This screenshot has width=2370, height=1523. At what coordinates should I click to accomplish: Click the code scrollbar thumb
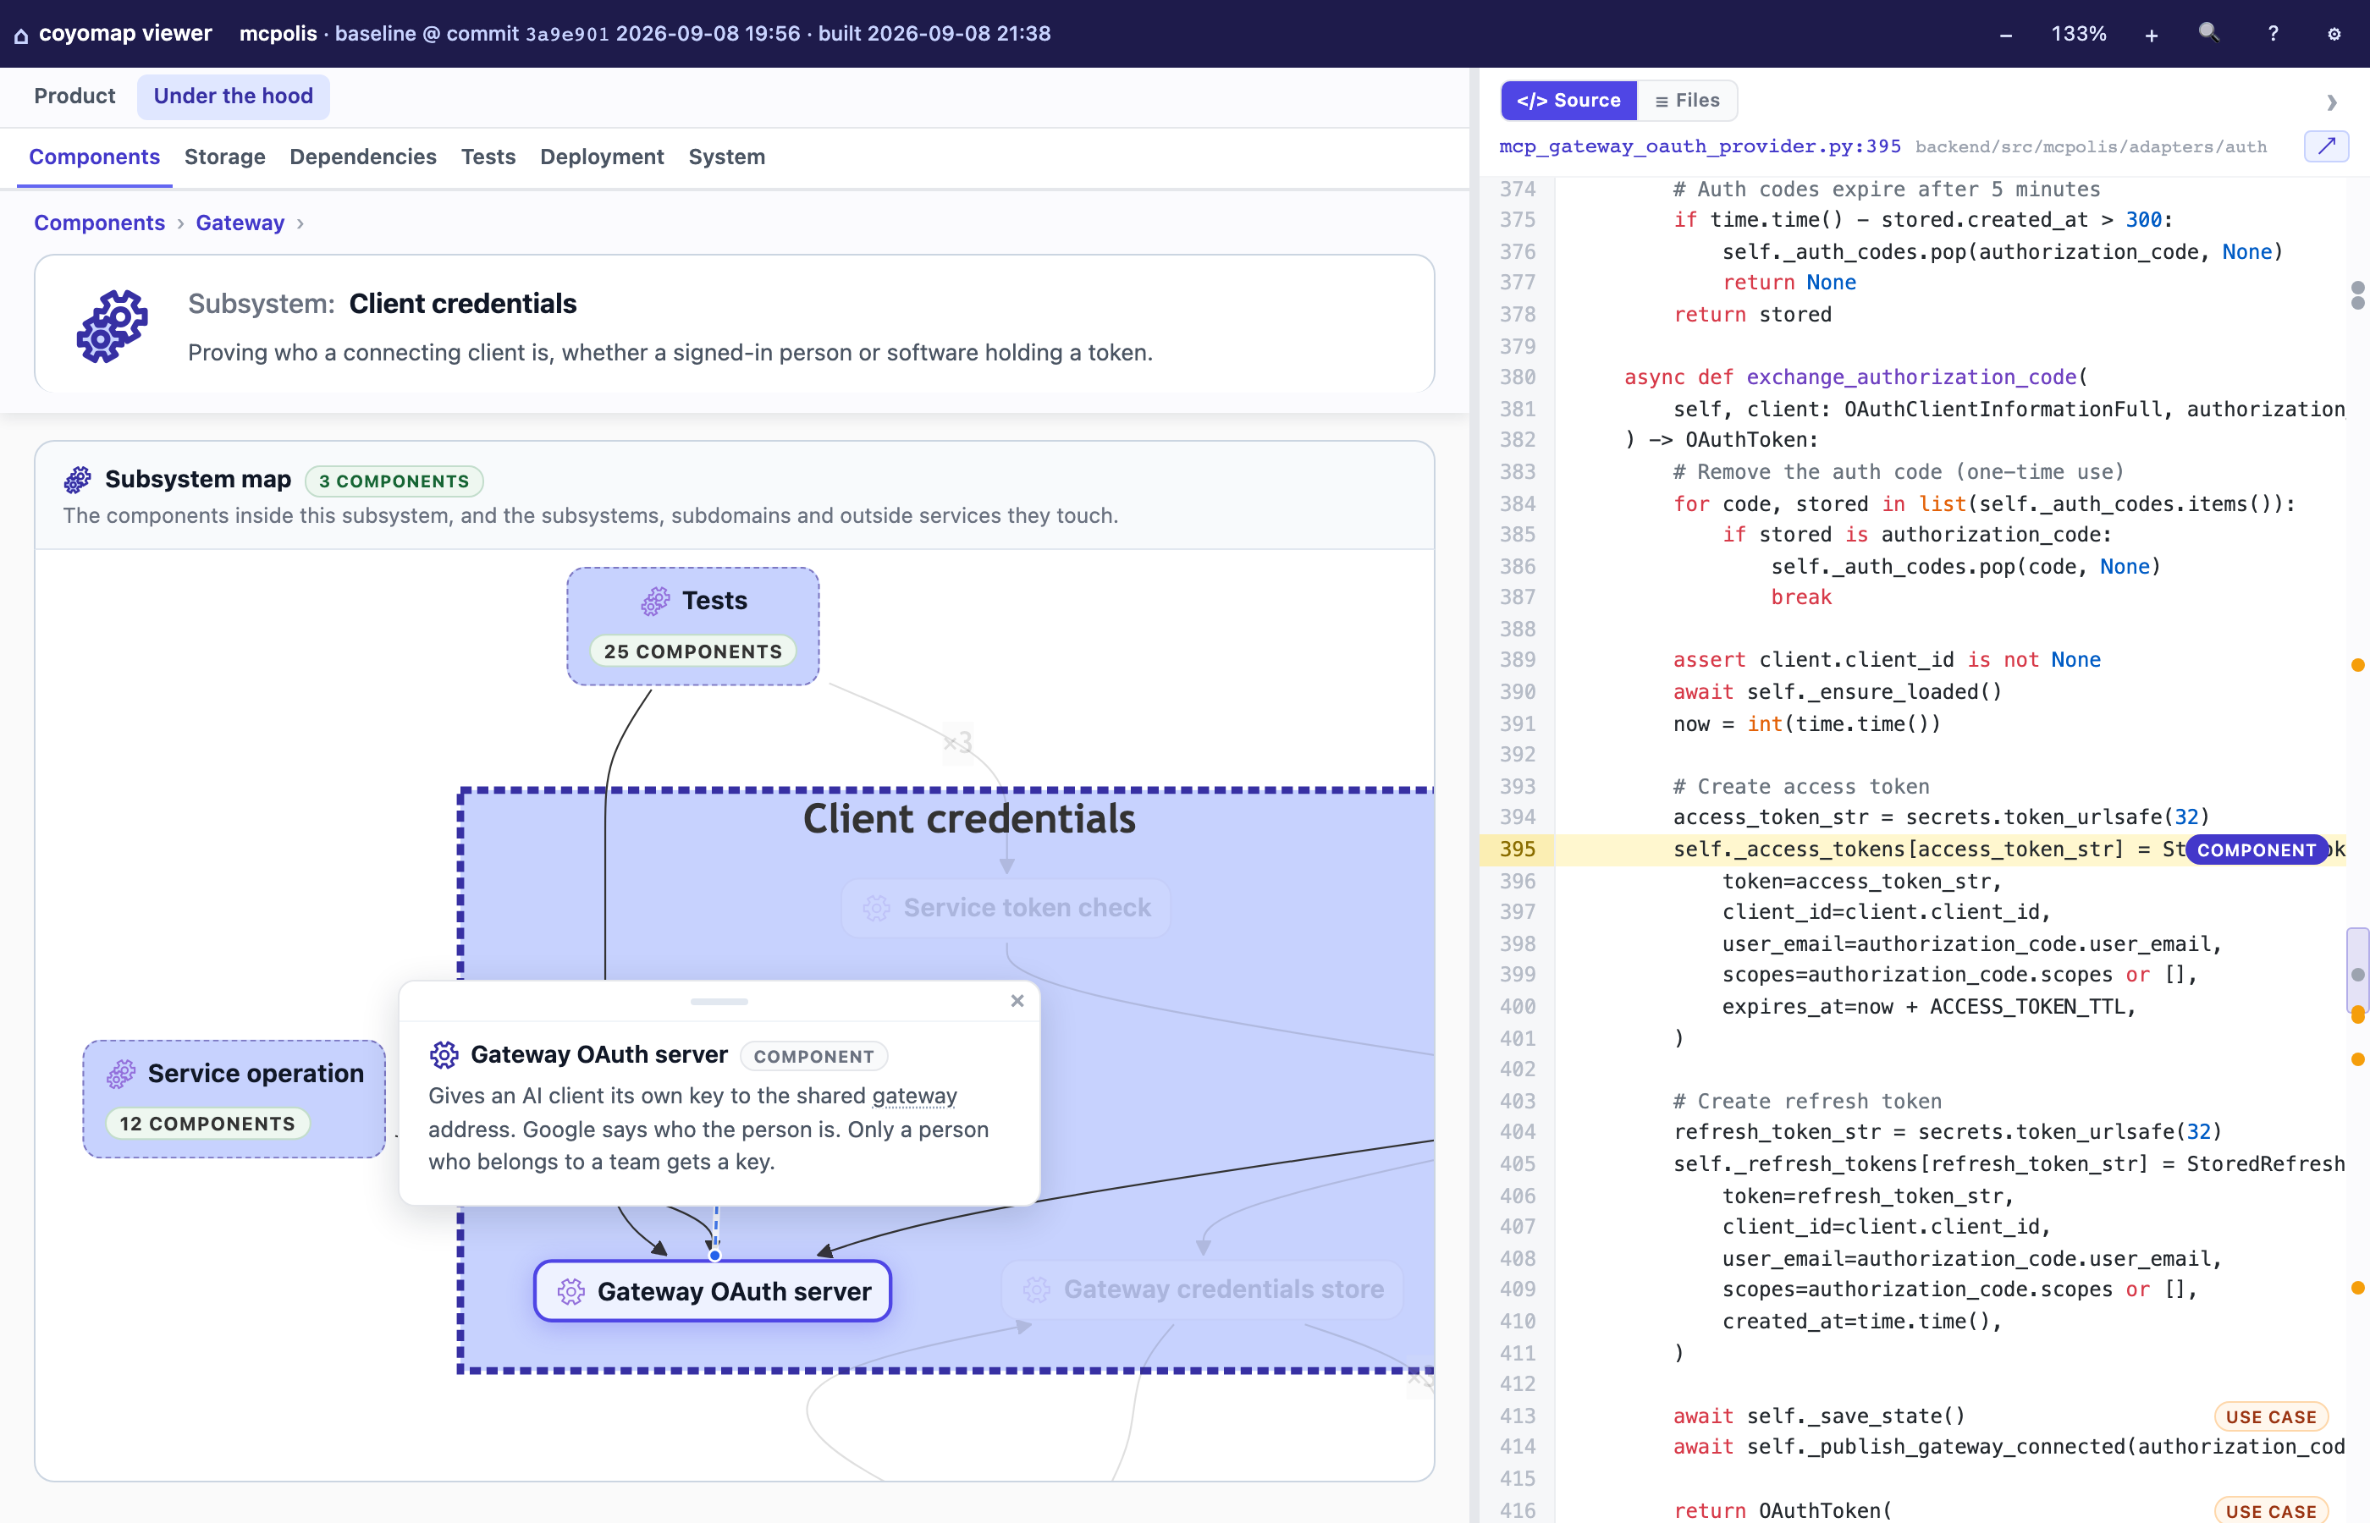(2357, 969)
